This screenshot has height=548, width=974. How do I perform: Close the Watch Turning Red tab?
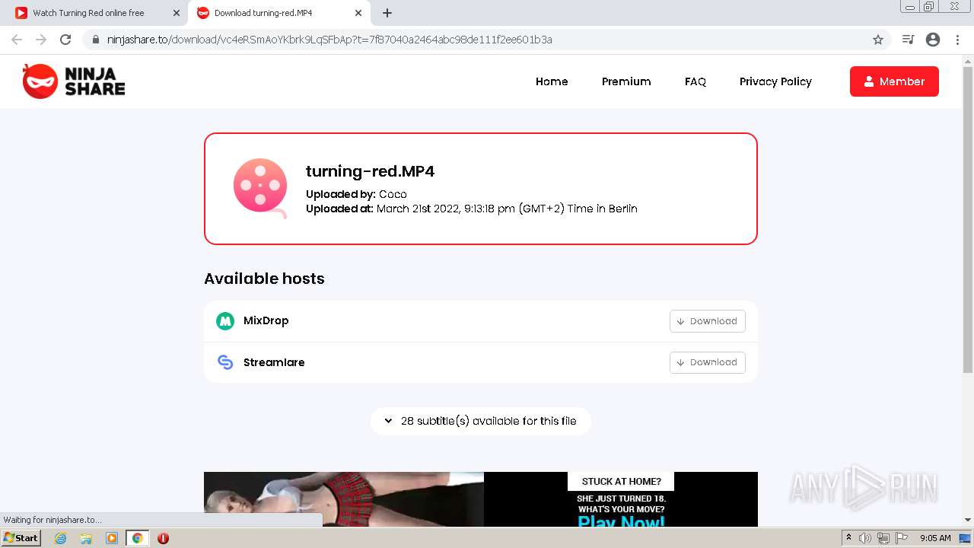pos(176,13)
